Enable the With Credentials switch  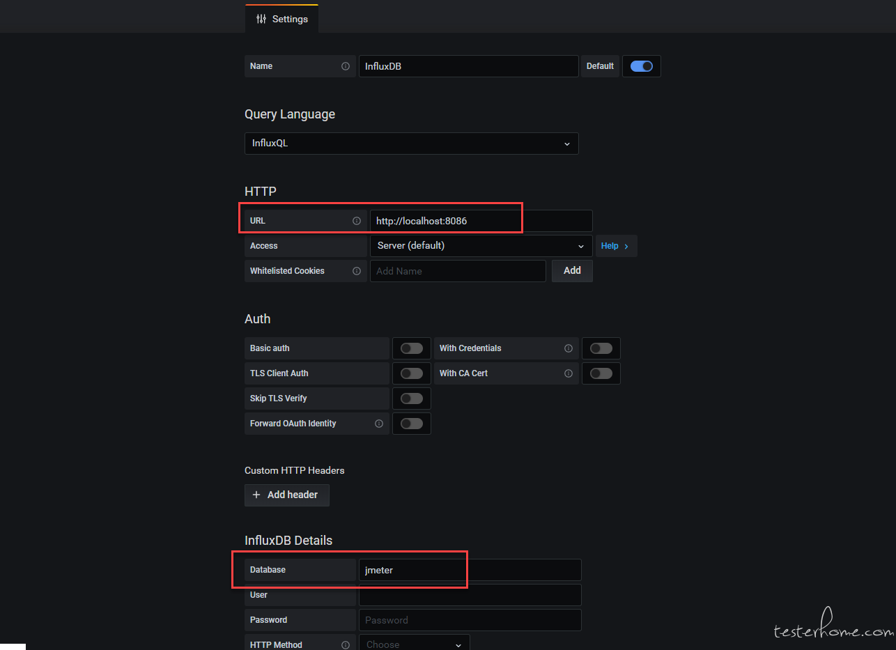click(601, 348)
